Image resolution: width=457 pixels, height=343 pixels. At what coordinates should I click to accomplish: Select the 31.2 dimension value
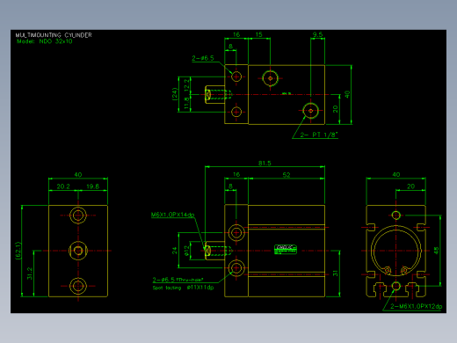[x=30, y=274]
